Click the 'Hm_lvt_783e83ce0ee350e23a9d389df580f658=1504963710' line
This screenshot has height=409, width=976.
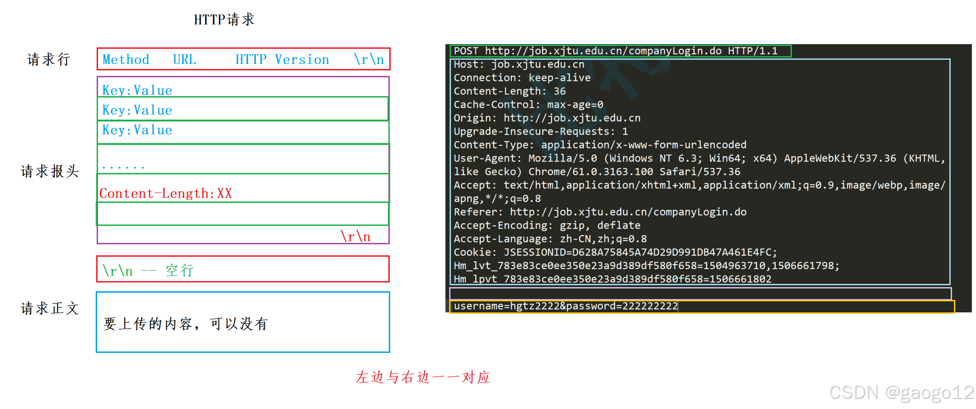pos(647,265)
